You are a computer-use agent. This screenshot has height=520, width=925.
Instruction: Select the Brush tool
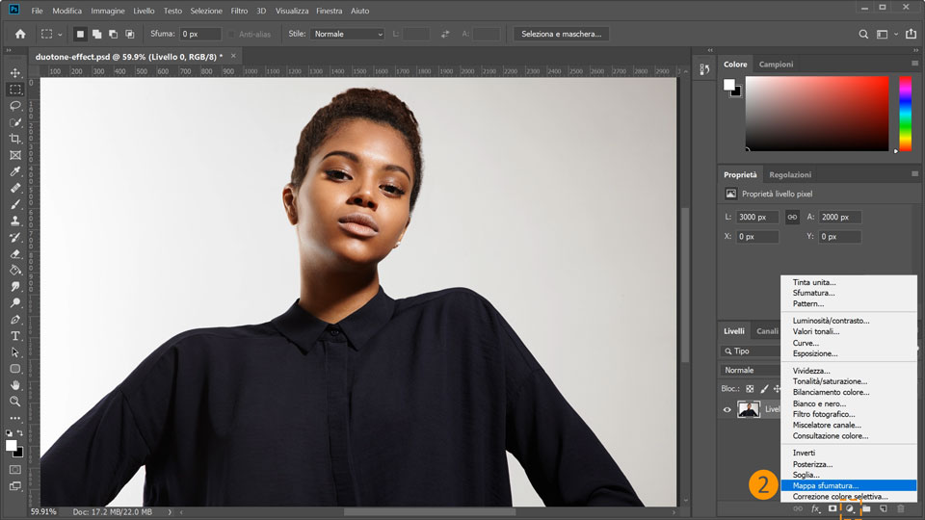(15, 204)
